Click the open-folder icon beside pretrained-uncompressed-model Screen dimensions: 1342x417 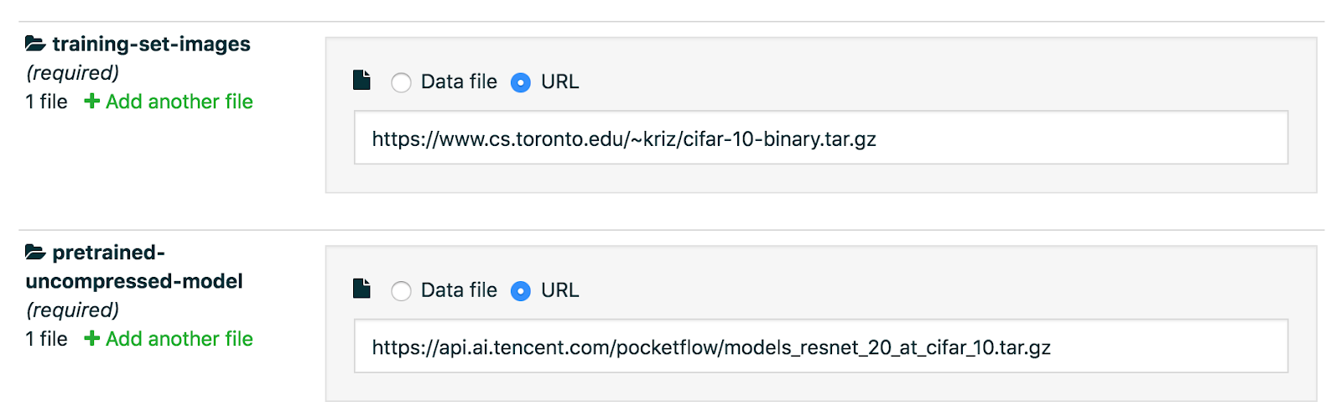35,252
